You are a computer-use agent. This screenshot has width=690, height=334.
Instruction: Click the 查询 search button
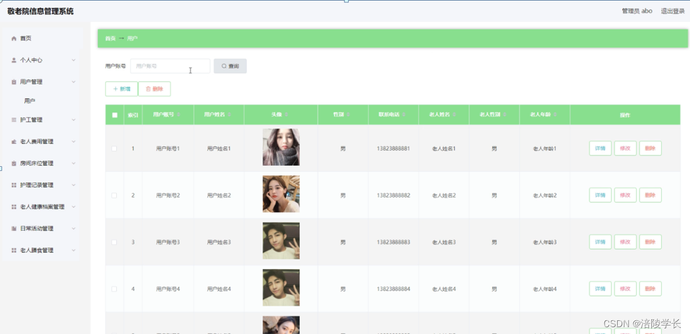pos(230,66)
